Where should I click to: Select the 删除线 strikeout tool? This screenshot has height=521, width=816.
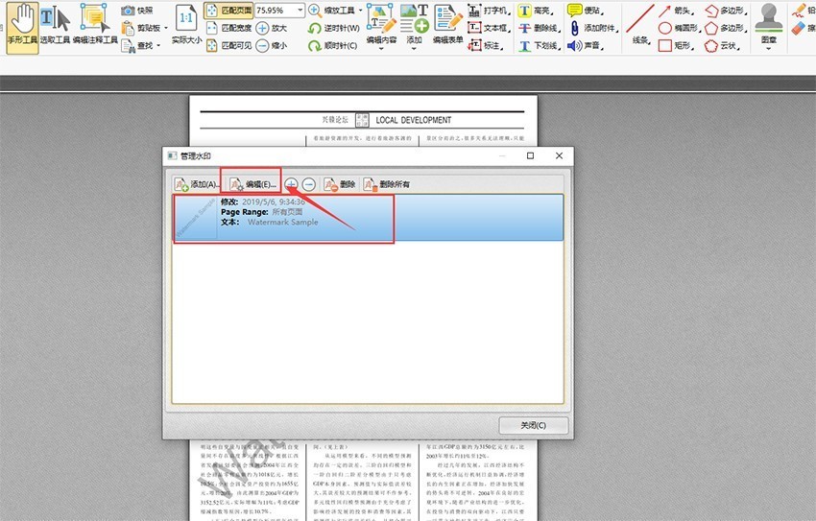pyautogui.click(x=540, y=28)
